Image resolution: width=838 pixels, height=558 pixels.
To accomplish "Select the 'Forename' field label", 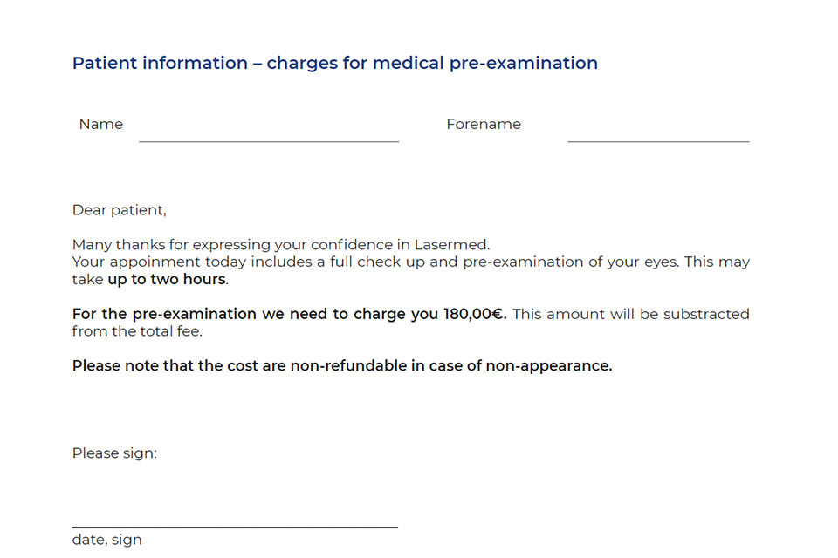I will coord(484,124).
